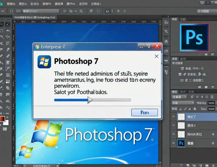Click the slider thumb in the Photoshop 7 dialog

[90, 100]
